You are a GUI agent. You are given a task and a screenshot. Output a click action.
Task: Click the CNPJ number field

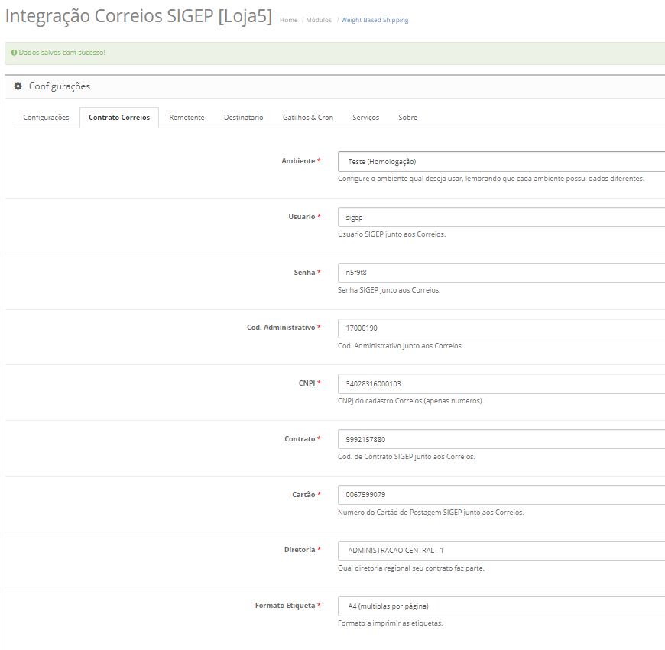click(501, 384)
